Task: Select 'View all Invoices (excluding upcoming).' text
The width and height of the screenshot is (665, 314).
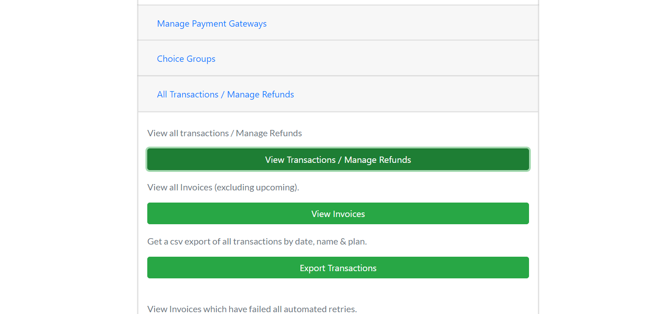Action: pos(223,187)
